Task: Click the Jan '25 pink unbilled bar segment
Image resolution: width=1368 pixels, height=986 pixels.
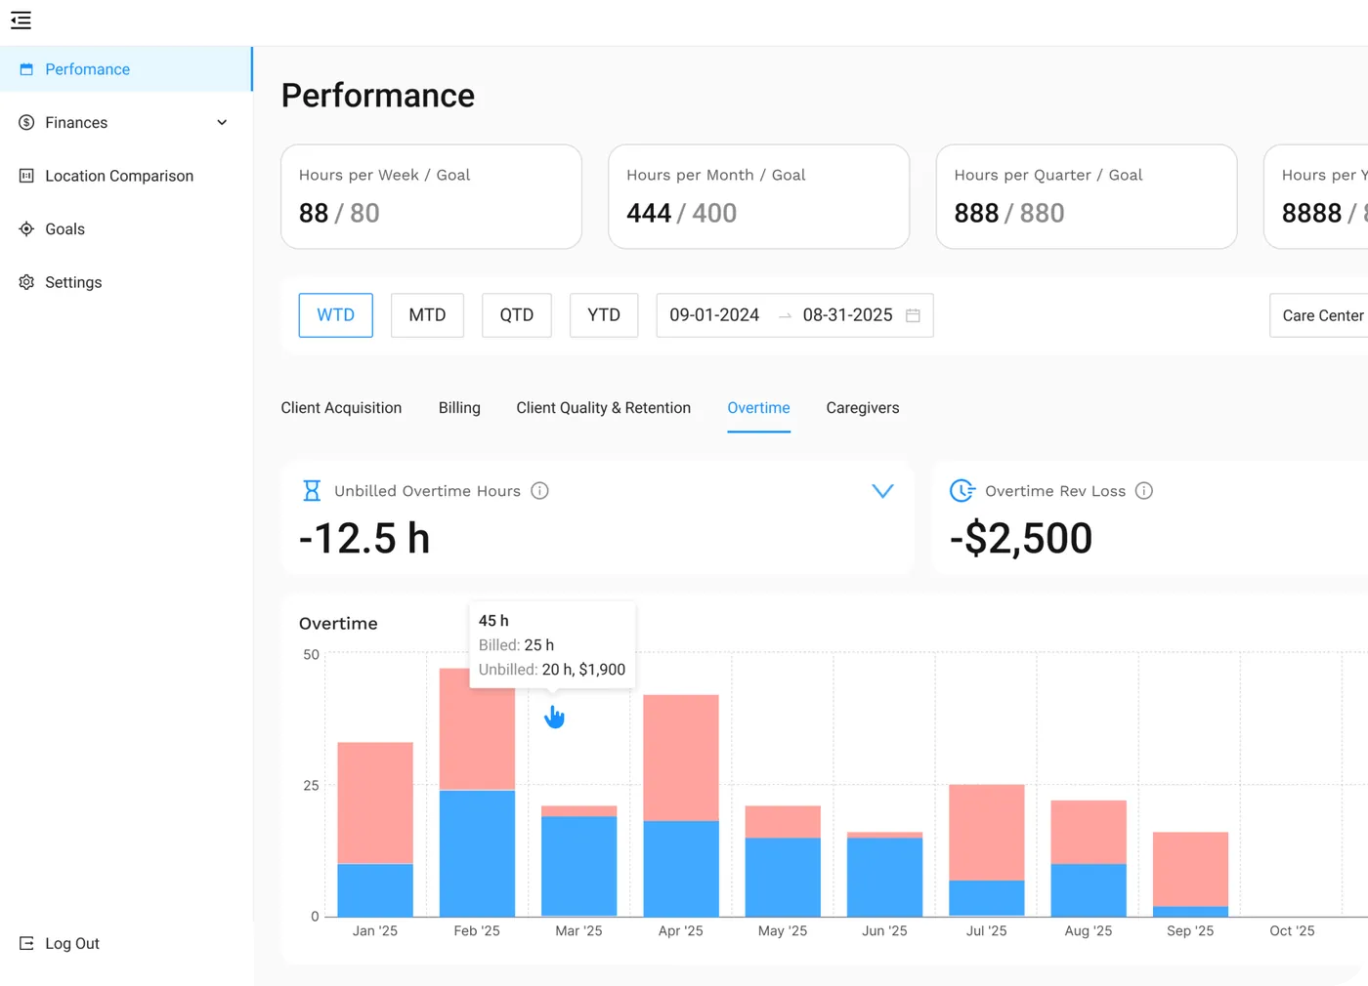Action: (x=375, y=803)
